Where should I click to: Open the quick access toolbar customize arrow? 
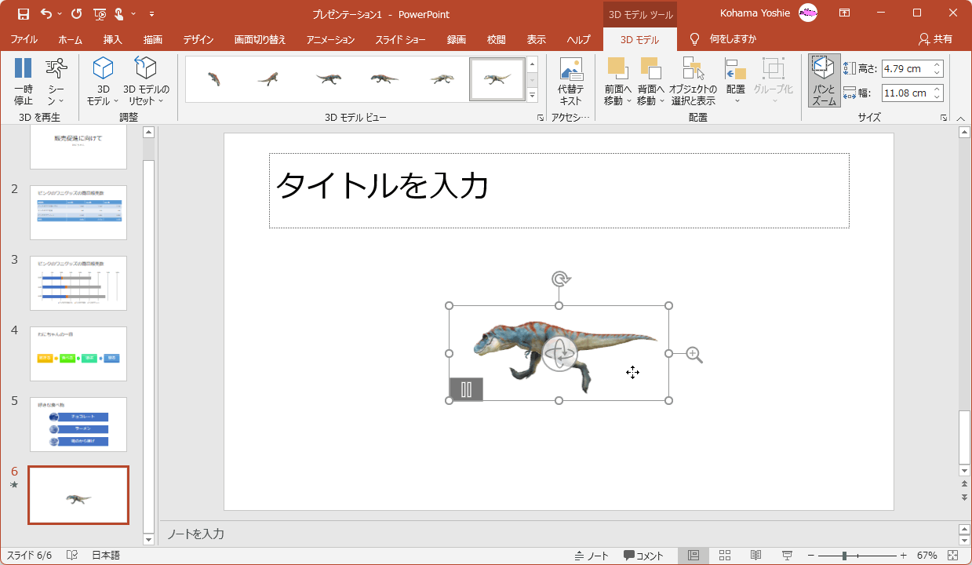[x=151, y=13]
